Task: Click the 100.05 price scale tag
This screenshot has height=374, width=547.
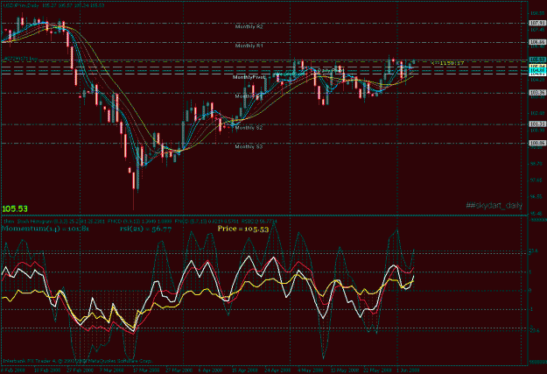Action: point(537,143)
